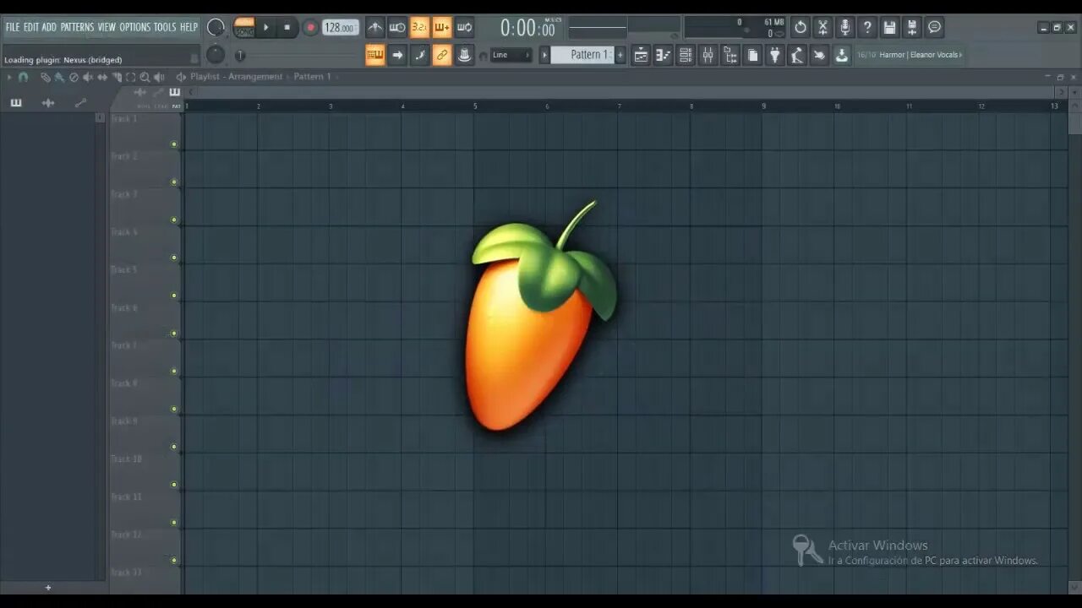The width and height of the screenshot is (1082, 608).
Task: Open the Channel rack view icon
Action: (686, 55)
